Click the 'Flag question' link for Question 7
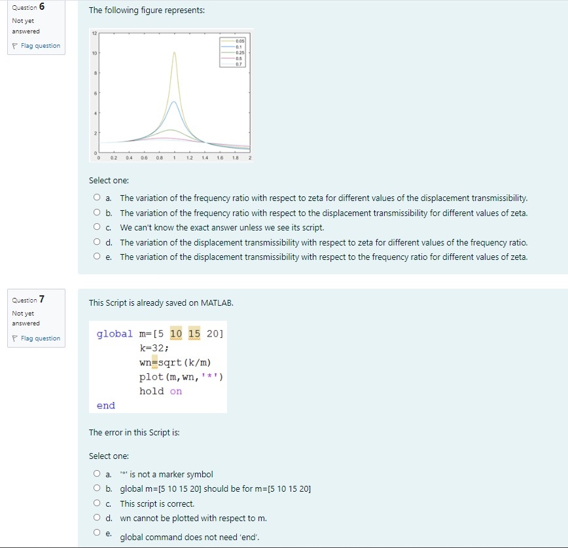The width and height of the screenshot is (568, 548). tap(40, 338)
